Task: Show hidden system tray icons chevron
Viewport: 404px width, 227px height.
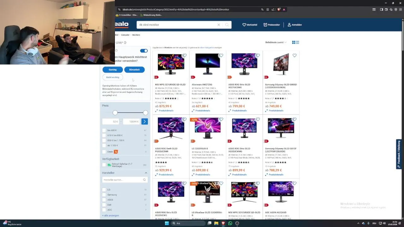Action: pyautogui.click(x=358, y=223)
